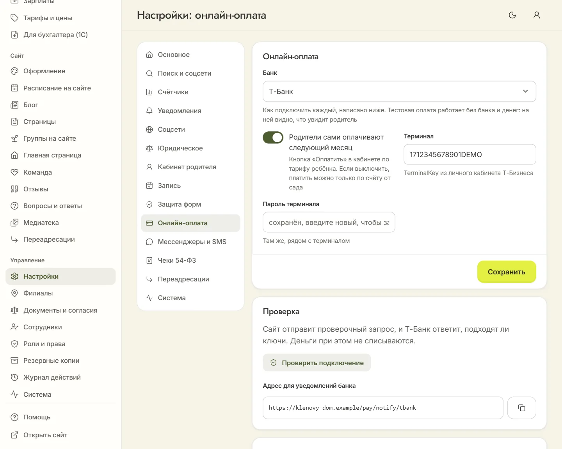Click the bell icon beside Уведомления
This screenshot has width=562, height=449.
tap(149, 111)
